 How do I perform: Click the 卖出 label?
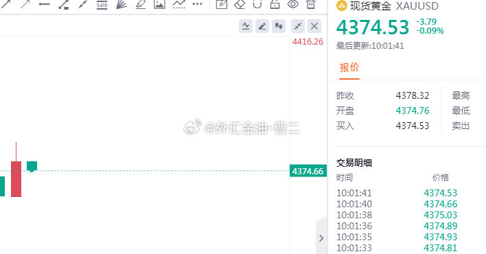tap(461, 126)
